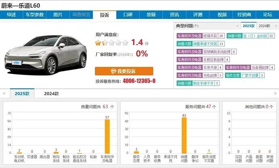Image resolution: width=279 pixels, height=168 pixels.
Task: Open the 销售承诺不兑现 issue tag
Action: point(201,44)
